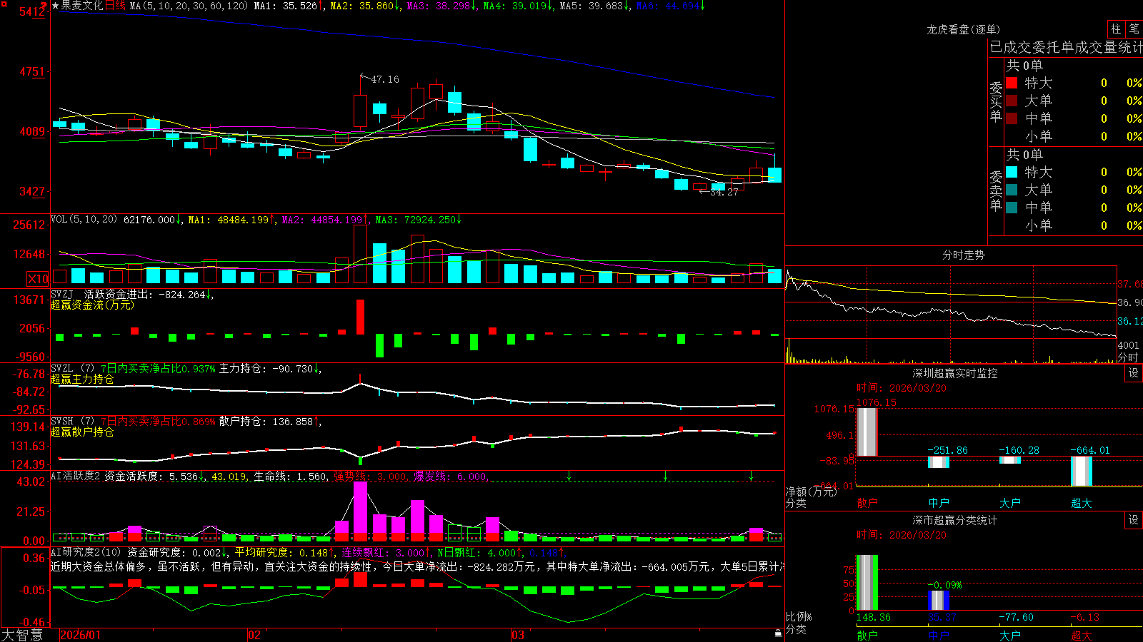Click the 分时 label beside the intraday volume
Image resolution: width=1143 pixels, height=642 pixels.
pos(1128,357)
